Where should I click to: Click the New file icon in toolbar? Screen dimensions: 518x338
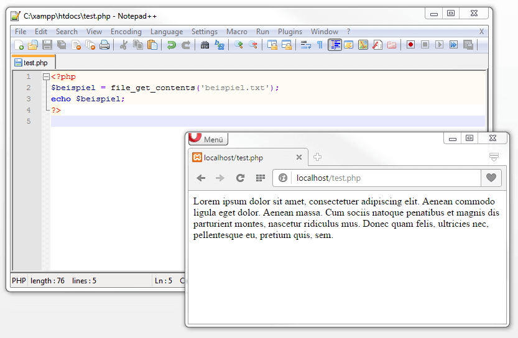19,45
